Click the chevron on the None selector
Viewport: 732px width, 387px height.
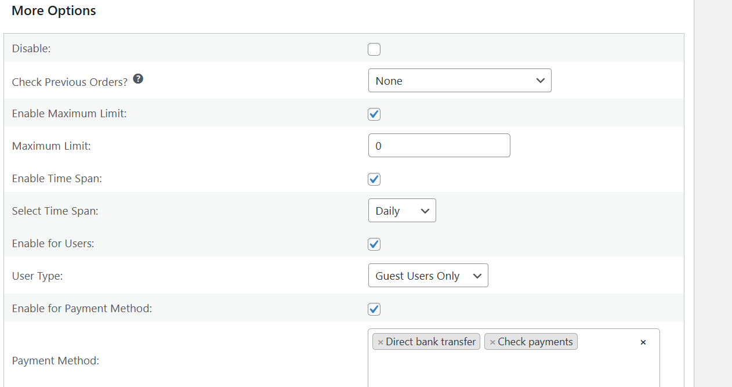(541, 80)
